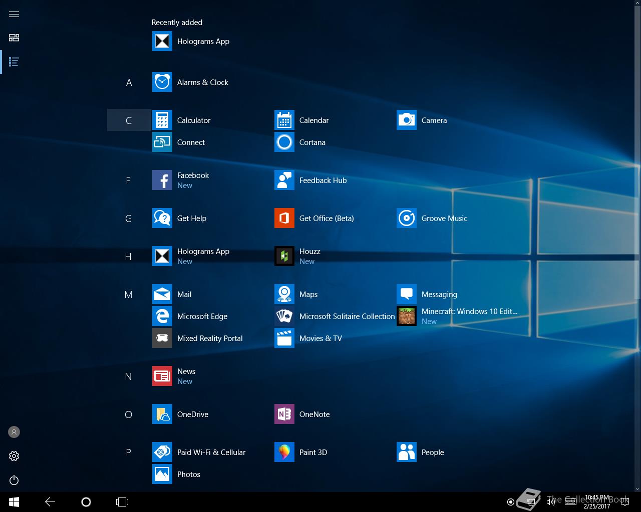Open the touch keyboard tray icon

pyautogui.click(x=570, y=502)
